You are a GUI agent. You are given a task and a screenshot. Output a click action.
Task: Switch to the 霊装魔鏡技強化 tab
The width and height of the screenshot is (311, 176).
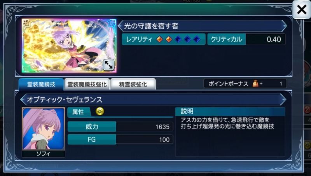click(x=87, y=84)
